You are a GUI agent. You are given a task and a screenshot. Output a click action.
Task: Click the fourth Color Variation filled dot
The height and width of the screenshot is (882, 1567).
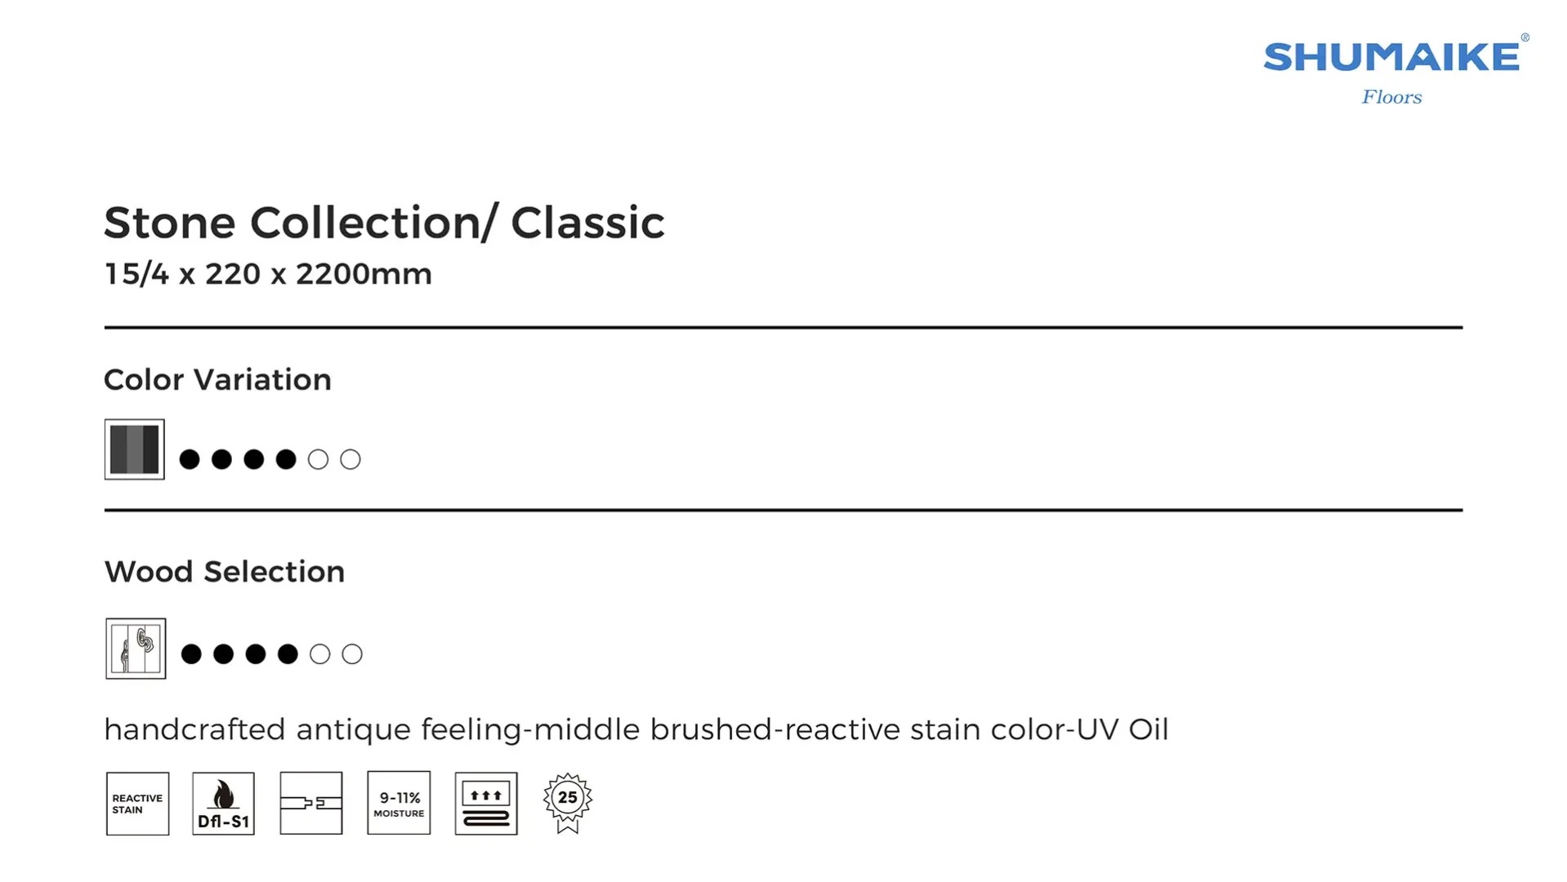pos(286,460)
